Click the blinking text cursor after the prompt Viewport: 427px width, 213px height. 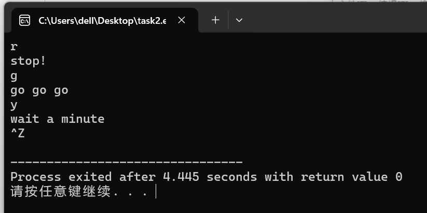click(156, 192)
